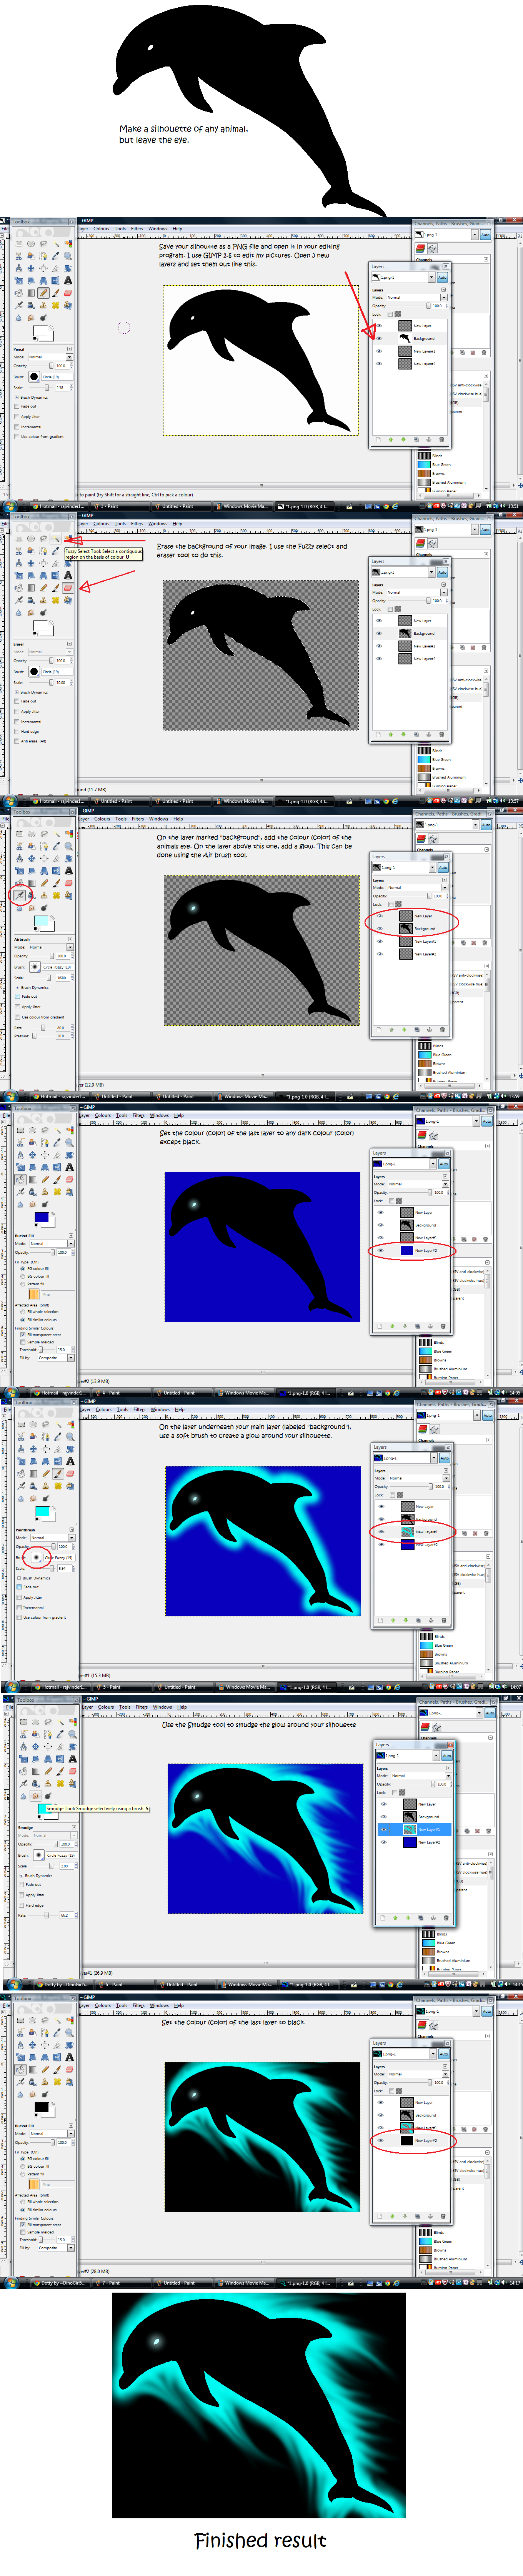Open Tools menu in erase-background screenshot
Screen dimensions: 523x2576
(120, 524)
